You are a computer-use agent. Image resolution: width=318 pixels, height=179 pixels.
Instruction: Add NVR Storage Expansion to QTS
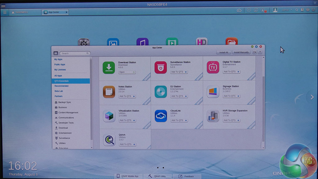coord(231,120)
